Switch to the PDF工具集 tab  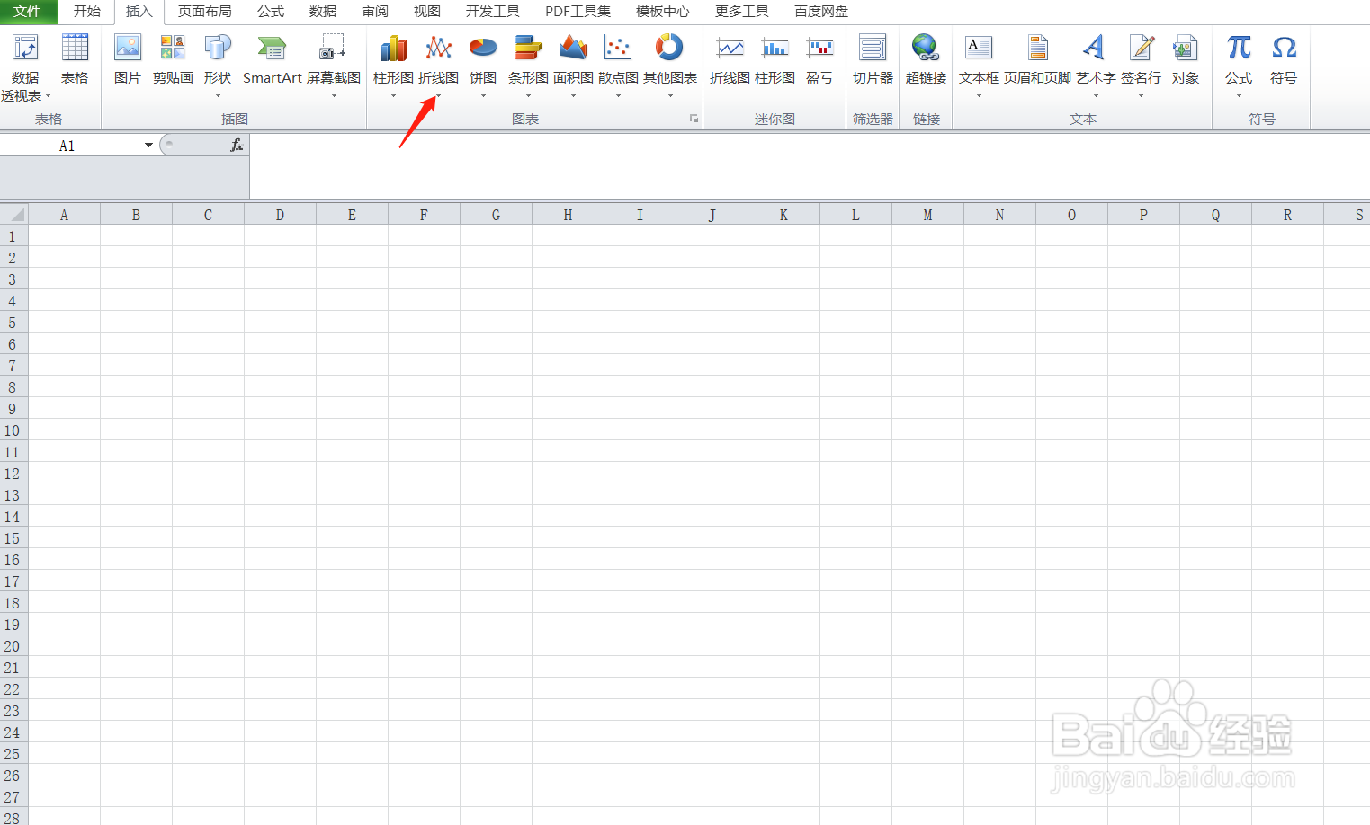pos(578,12)
